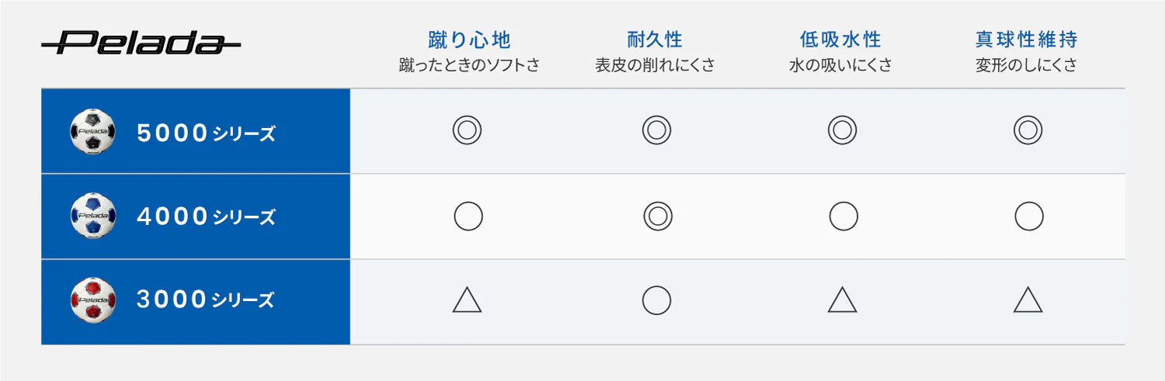Viewport: 1165px width, 381px height.
Task: Click the 耐久性 column header
Action: (655, 39)
